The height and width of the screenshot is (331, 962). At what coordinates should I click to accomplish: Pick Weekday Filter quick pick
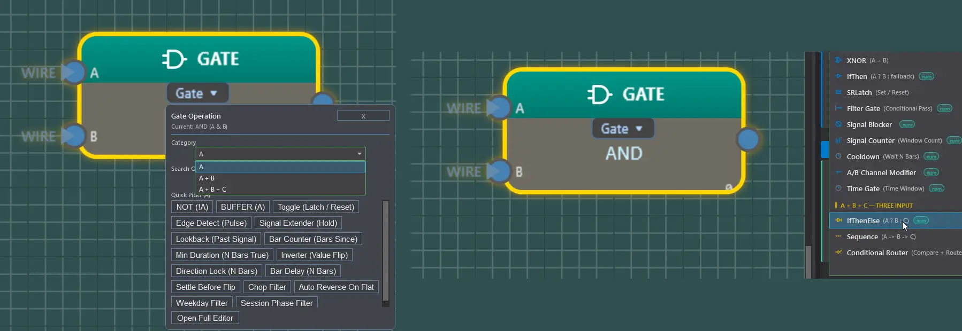pos(202,303)
